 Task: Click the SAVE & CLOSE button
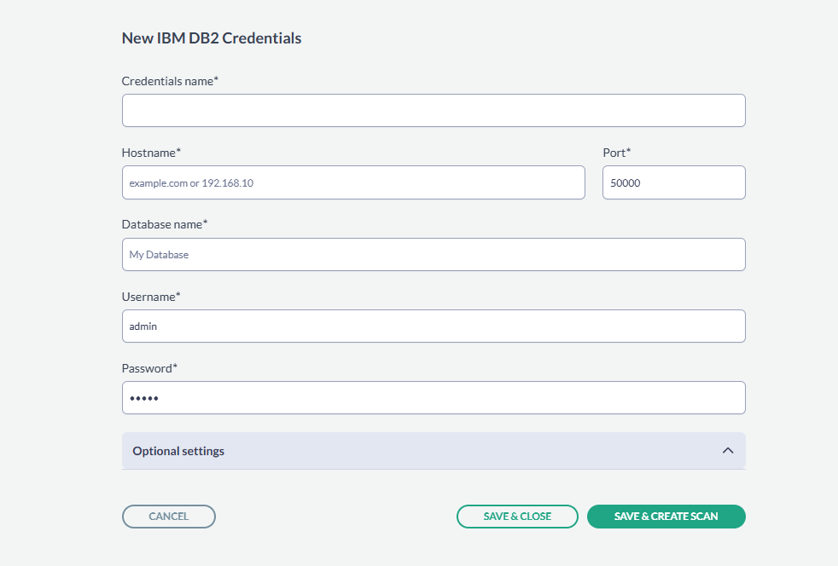pyautogui.click(x=517, y=517)
